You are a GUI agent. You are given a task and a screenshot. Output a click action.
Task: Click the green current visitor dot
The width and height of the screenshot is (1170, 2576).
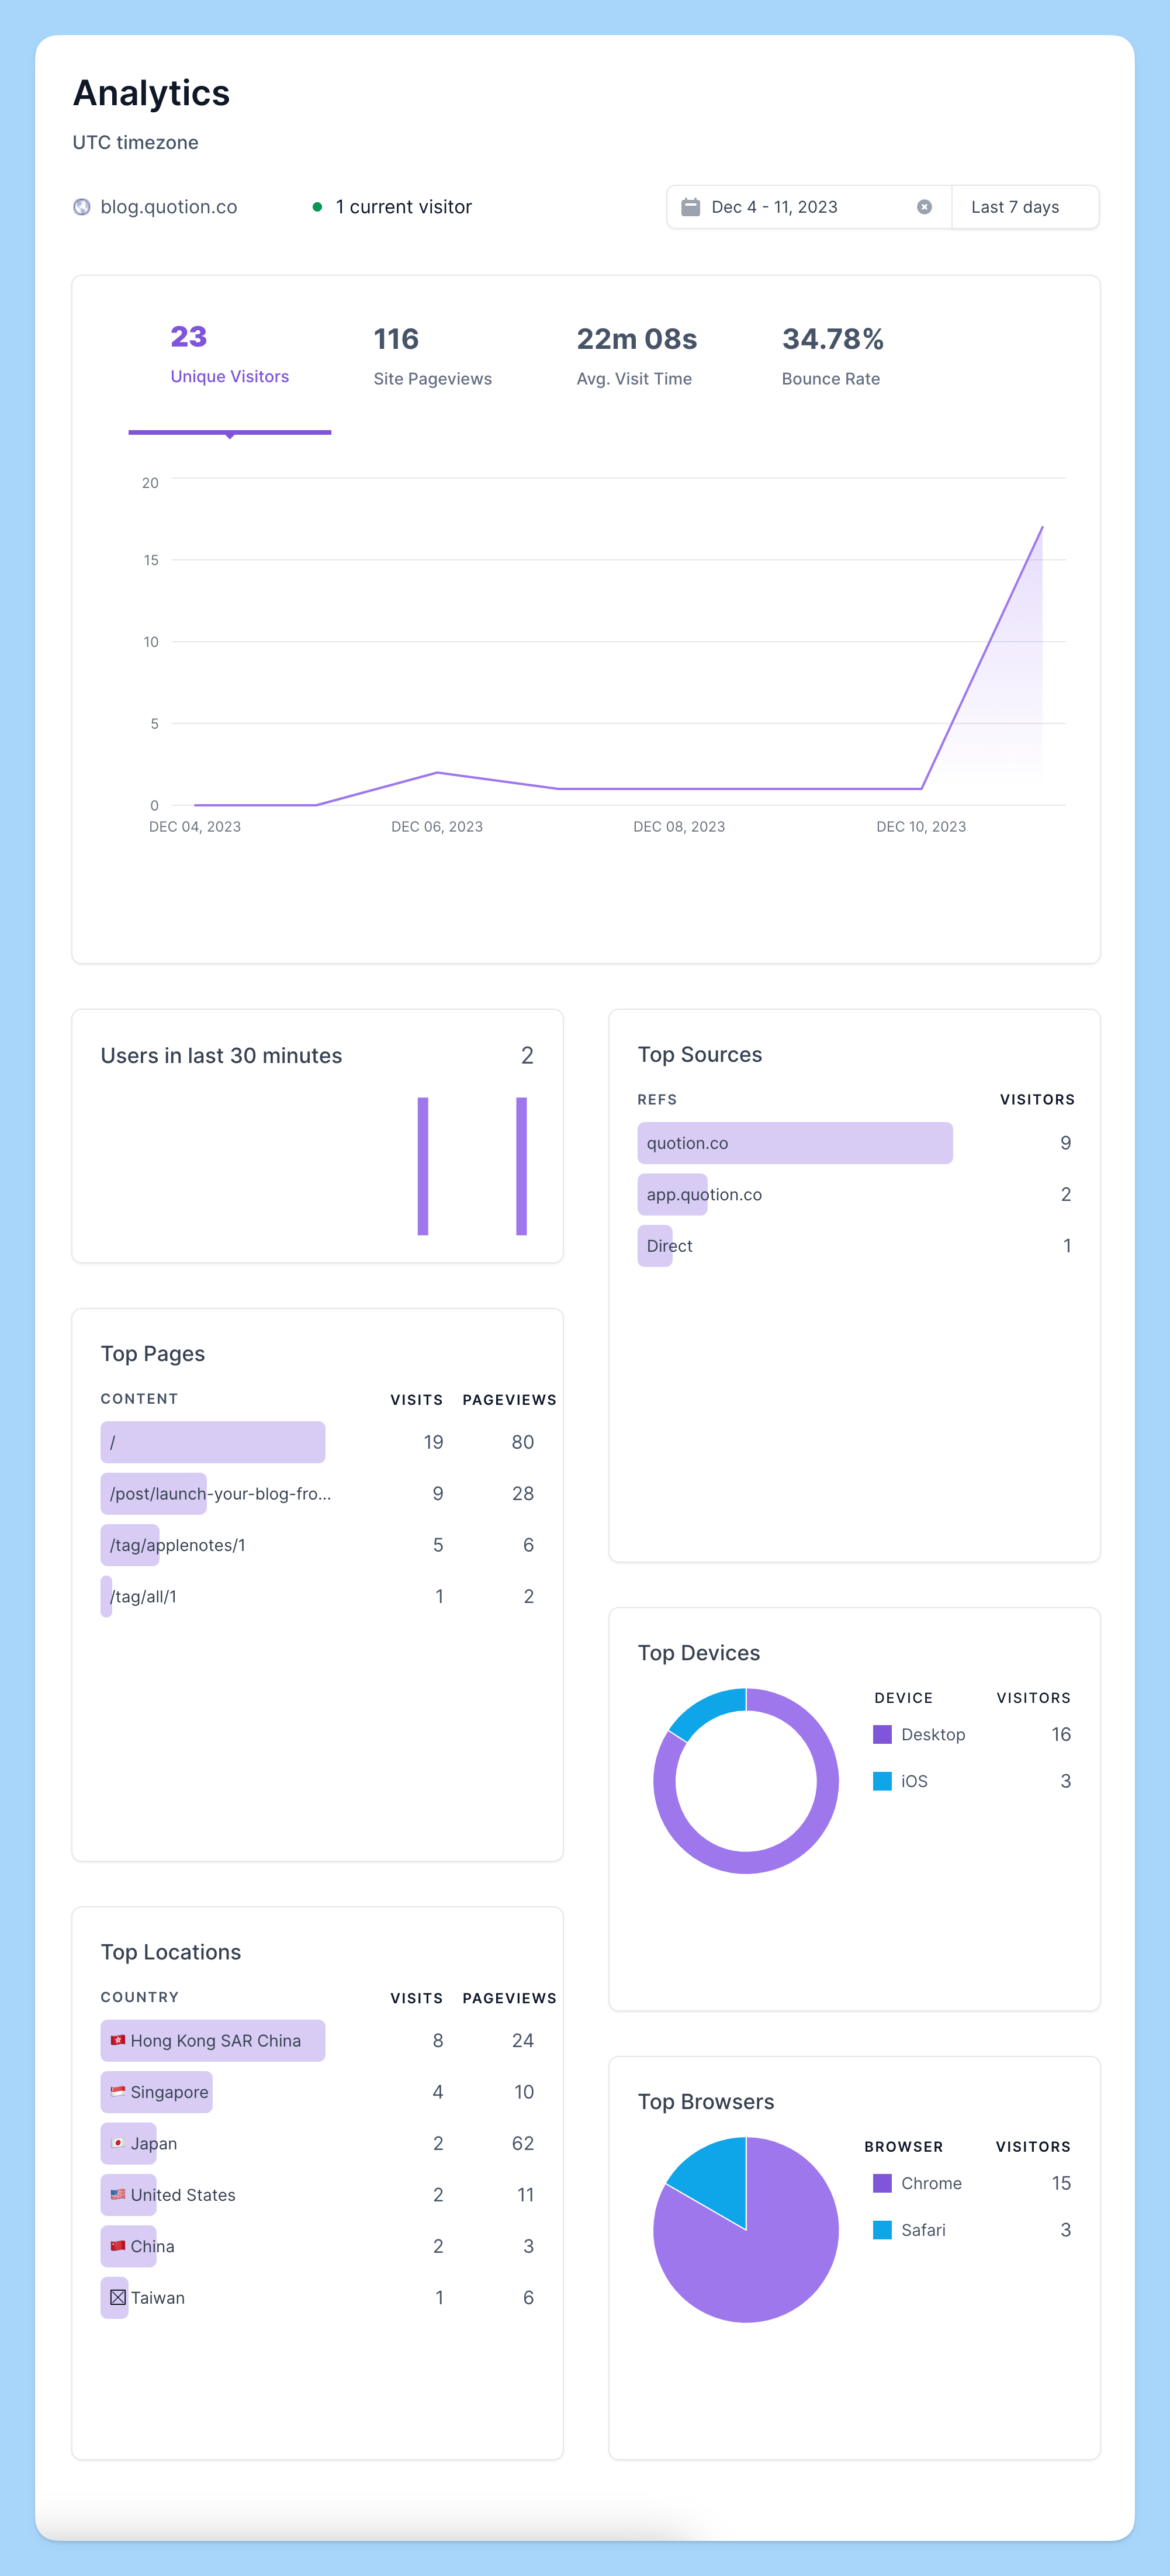tap(317, 207)
